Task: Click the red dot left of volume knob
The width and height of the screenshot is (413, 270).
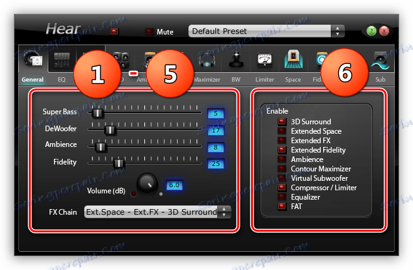Action: [x=134, y=194]
